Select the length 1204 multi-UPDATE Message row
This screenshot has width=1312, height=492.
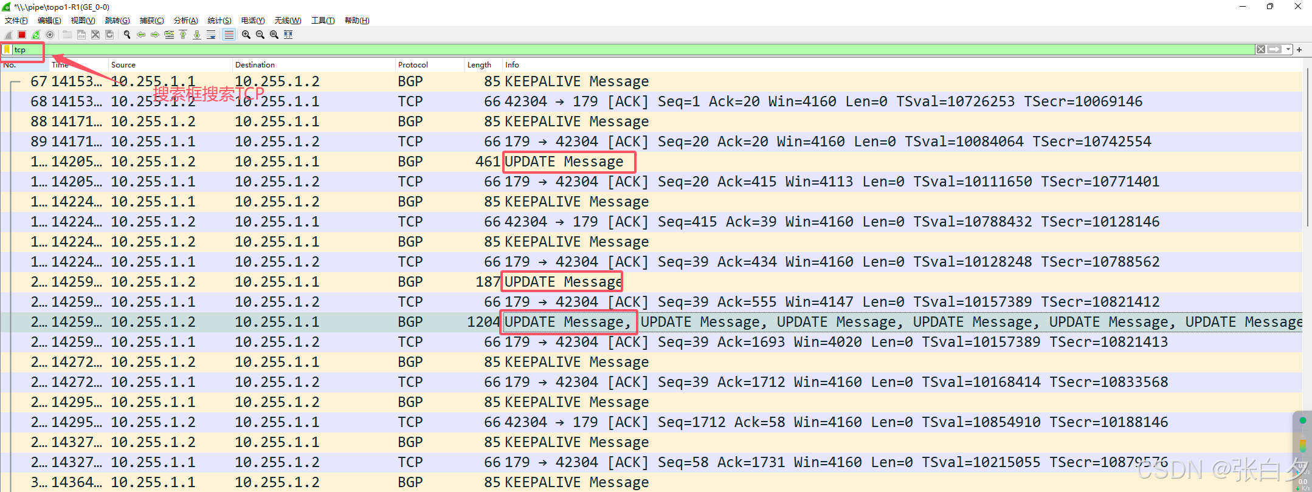(652, 322)
